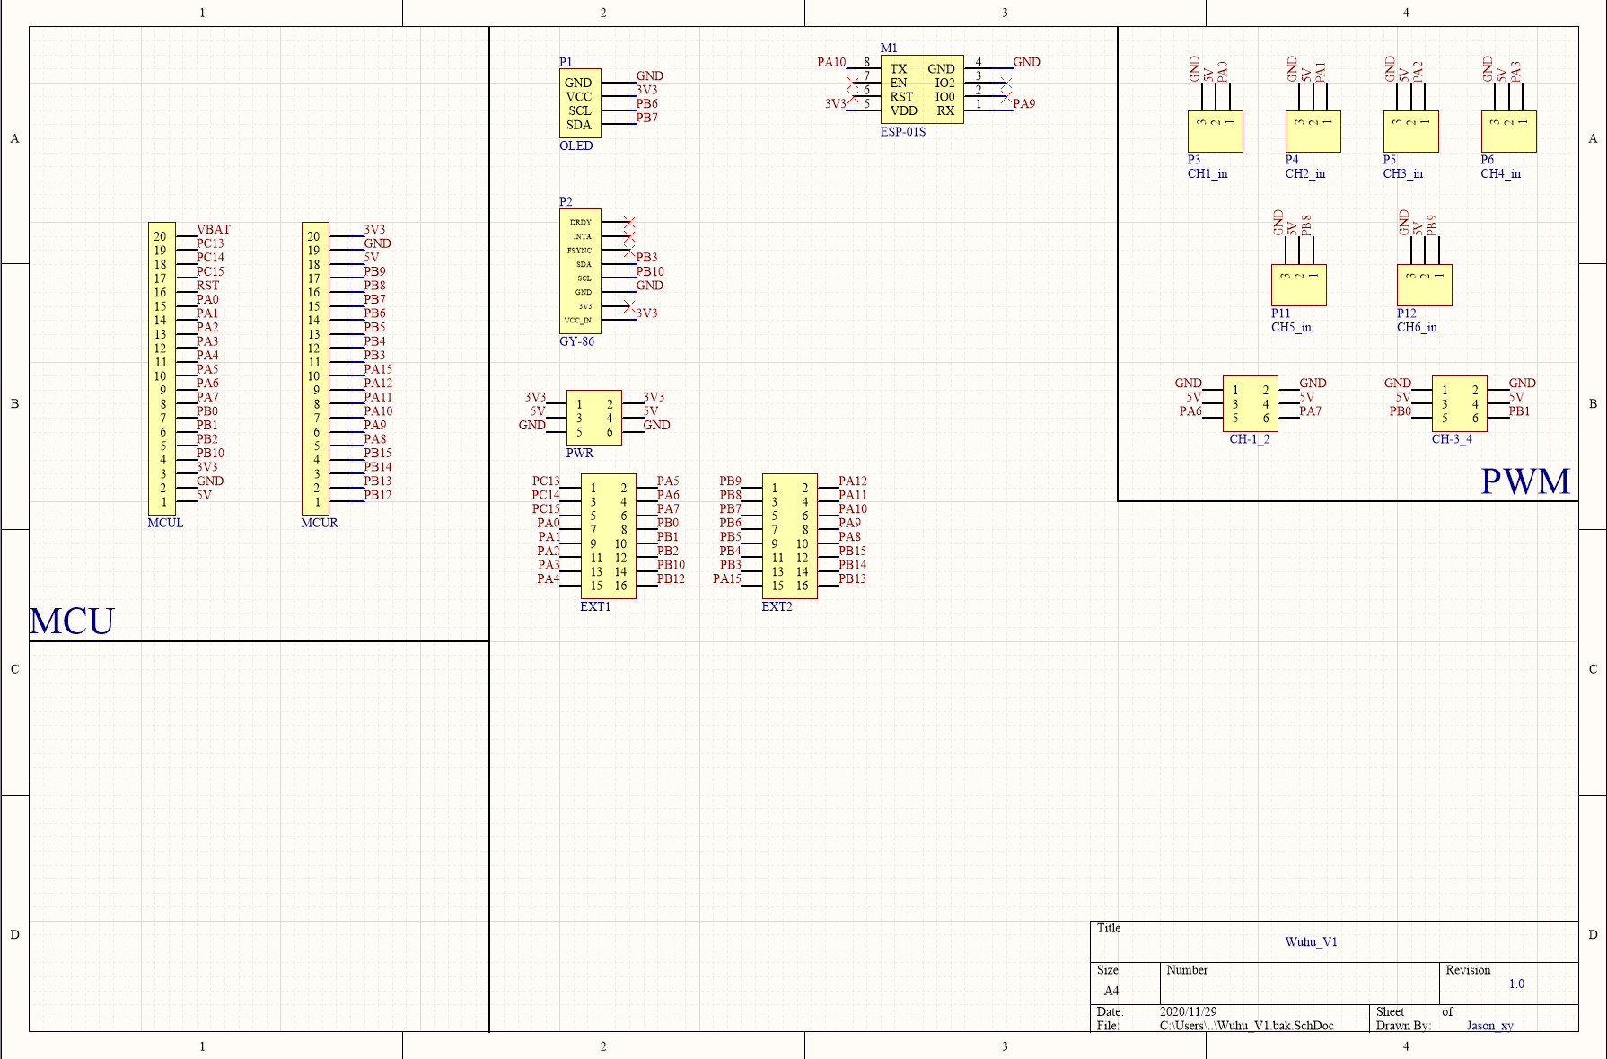Click the PB1 net label on CH-3_4
This screenshot has height=1059, width=1607.
1519,411
